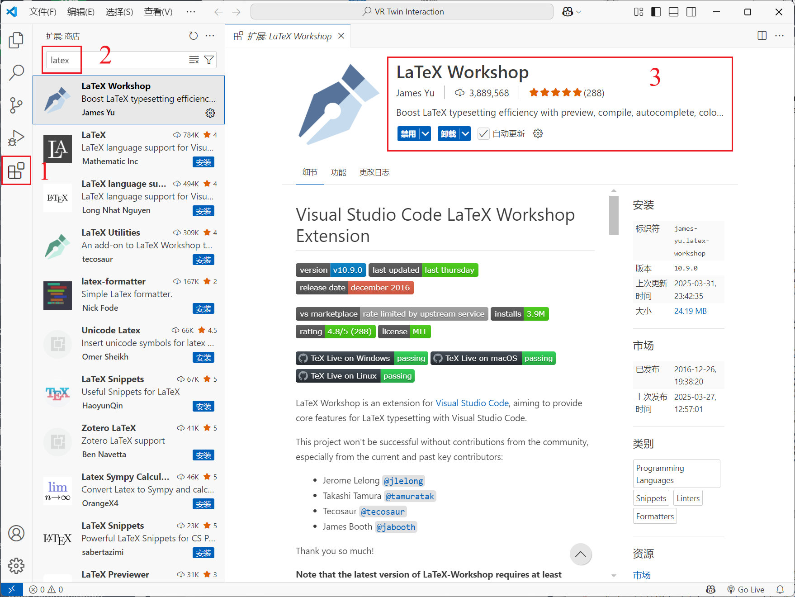This screenshot has width=795, height=597.
Task: Open the Linters category tag
Action: (x=688, y=498)
